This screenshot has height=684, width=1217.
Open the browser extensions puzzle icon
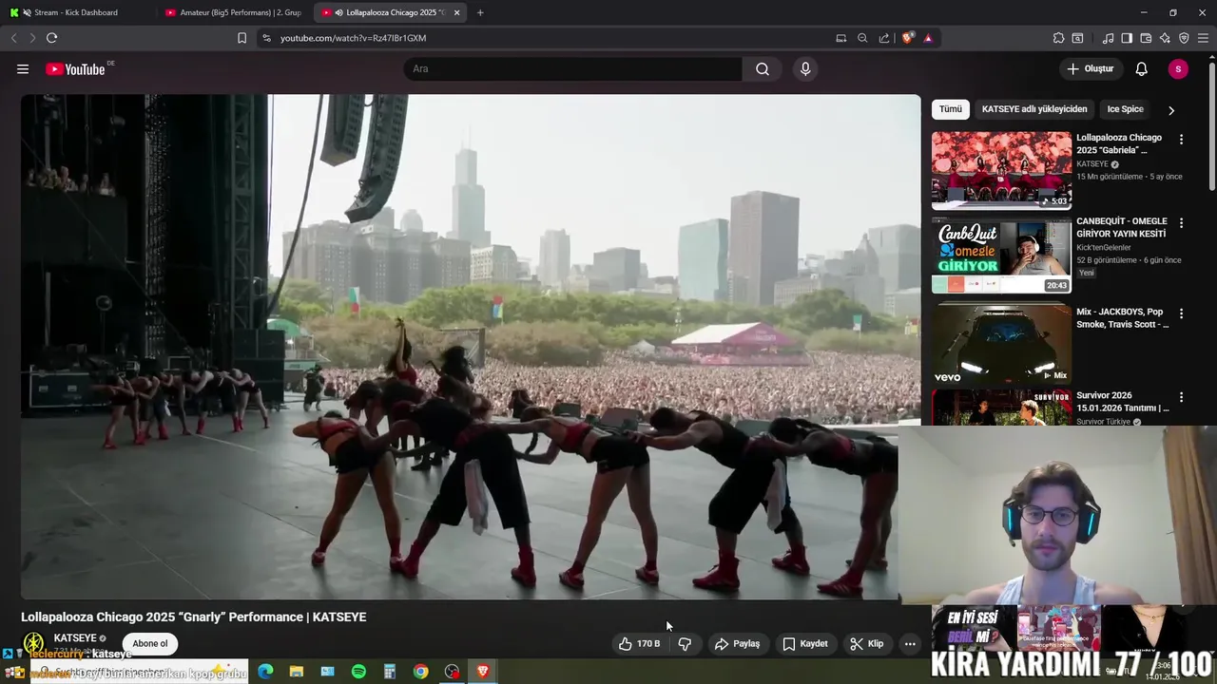tap(1058, 38)
